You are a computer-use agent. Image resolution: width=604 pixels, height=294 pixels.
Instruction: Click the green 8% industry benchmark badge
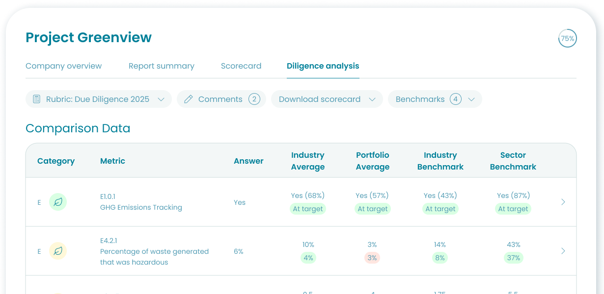pyautogui.click(x=440, y=258)
